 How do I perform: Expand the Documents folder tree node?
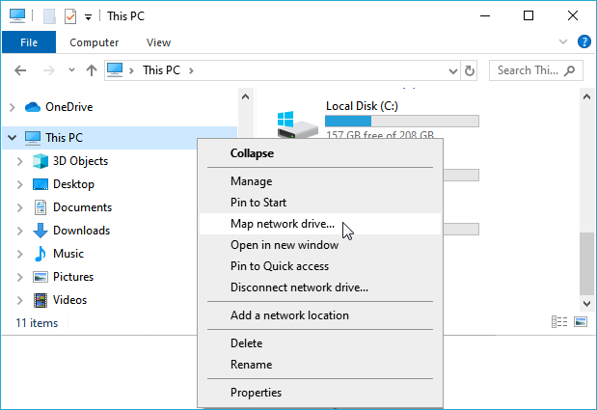20,207
